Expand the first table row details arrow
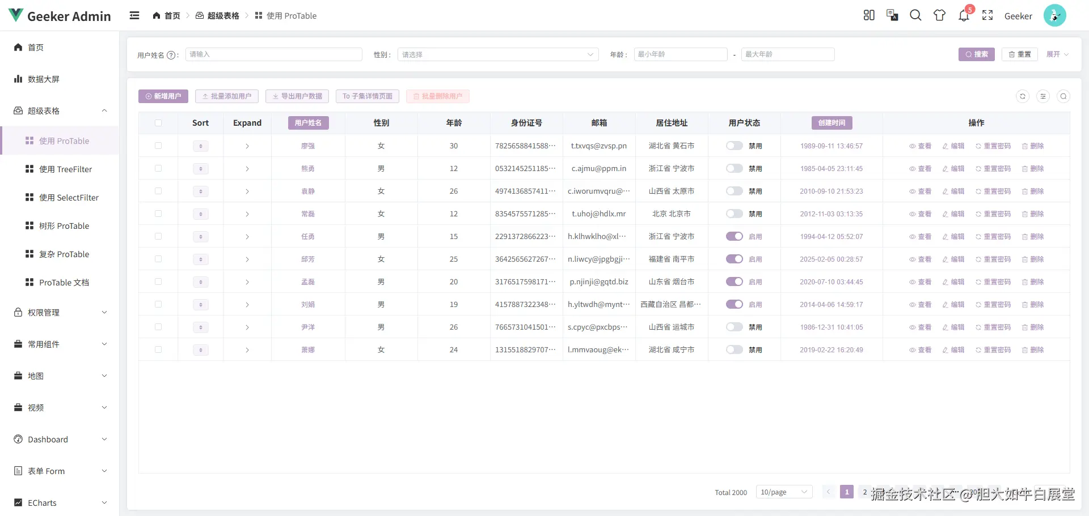This screenshot has height=516, width=1089. point(247,146)
